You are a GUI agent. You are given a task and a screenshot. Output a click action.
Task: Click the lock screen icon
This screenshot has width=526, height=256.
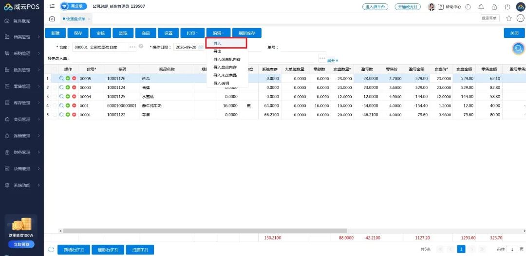pos(494,7)
